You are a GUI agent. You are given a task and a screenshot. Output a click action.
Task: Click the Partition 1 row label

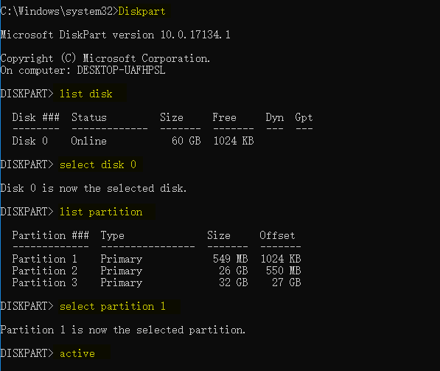click(x=45, y=259)
